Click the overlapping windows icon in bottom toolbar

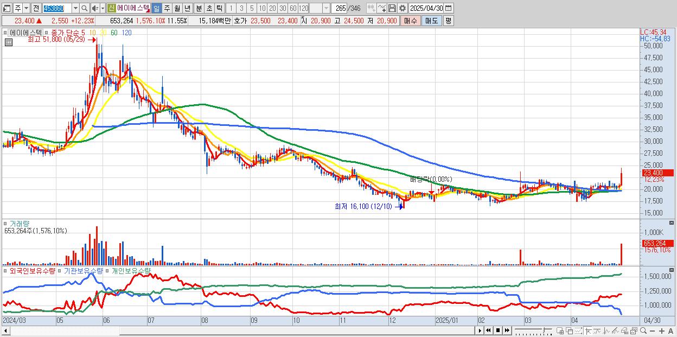(x=570, y=331)
